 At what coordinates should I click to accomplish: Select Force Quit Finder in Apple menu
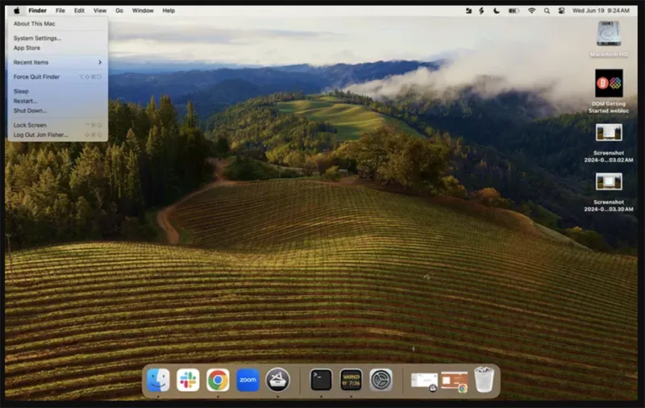[36, 77]
